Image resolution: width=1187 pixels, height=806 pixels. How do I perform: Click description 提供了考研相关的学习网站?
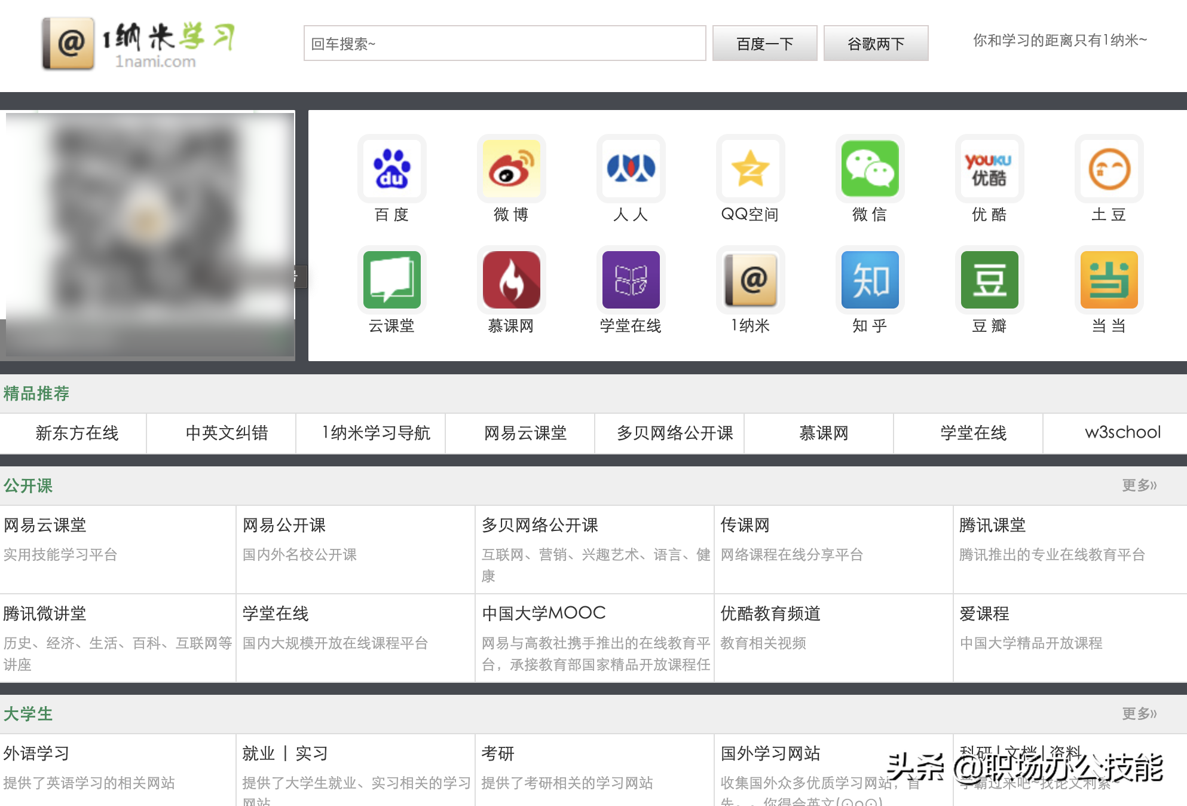pyautogui.click(x=567, y=783)
